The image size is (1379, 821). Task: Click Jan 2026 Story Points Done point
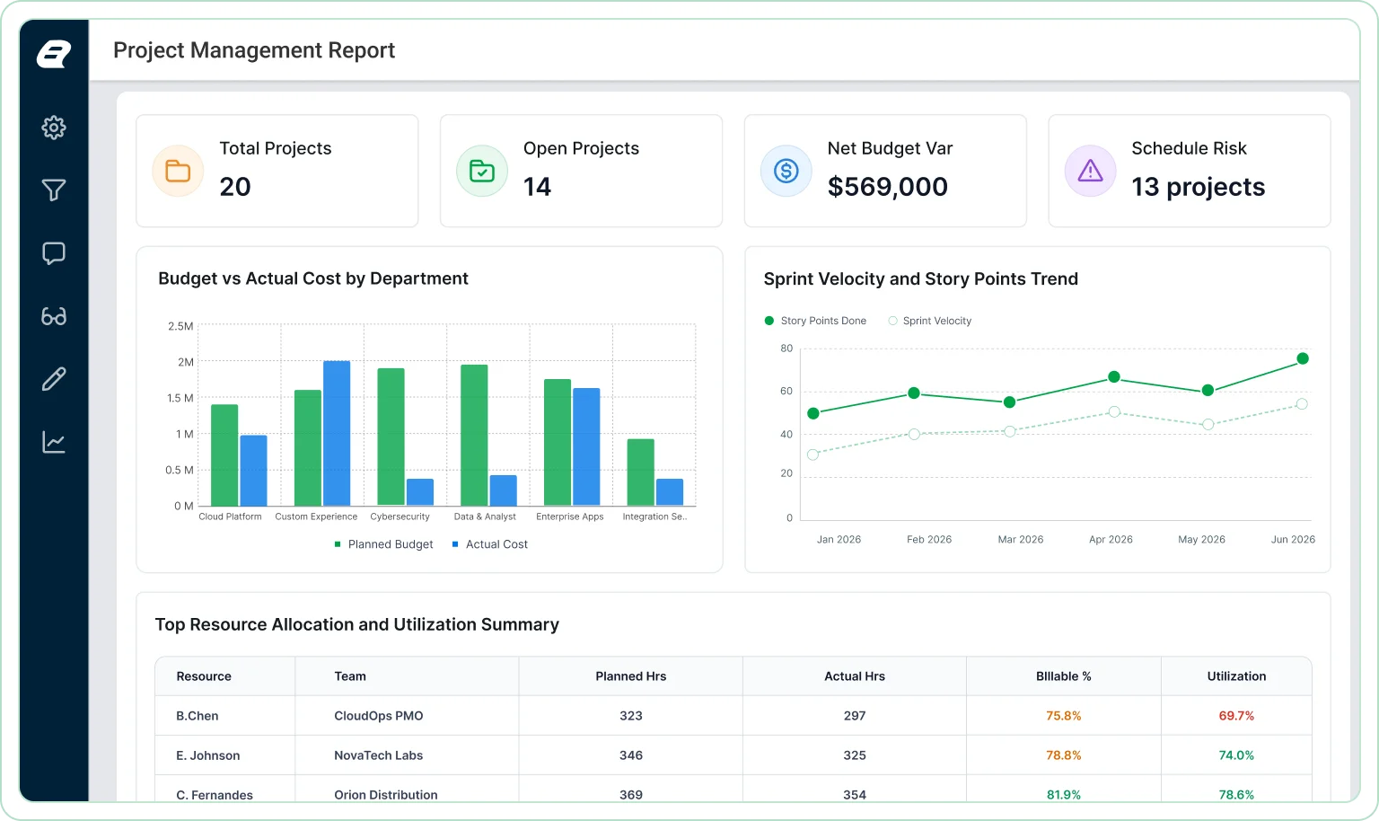pos(813,413)
